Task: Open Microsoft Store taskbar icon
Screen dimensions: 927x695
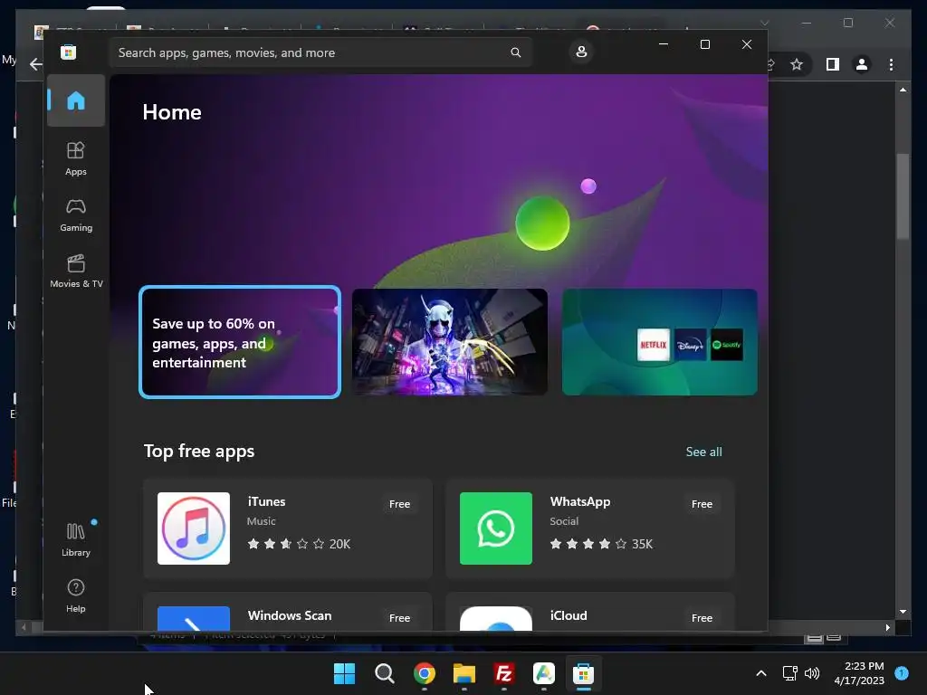Action: pos(583,673)
